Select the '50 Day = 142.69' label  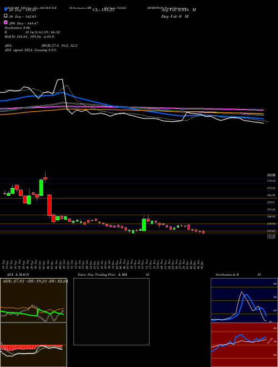coord(22,16)
